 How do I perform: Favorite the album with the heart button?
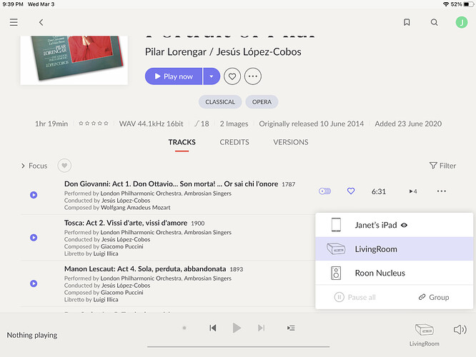point(232,76)
